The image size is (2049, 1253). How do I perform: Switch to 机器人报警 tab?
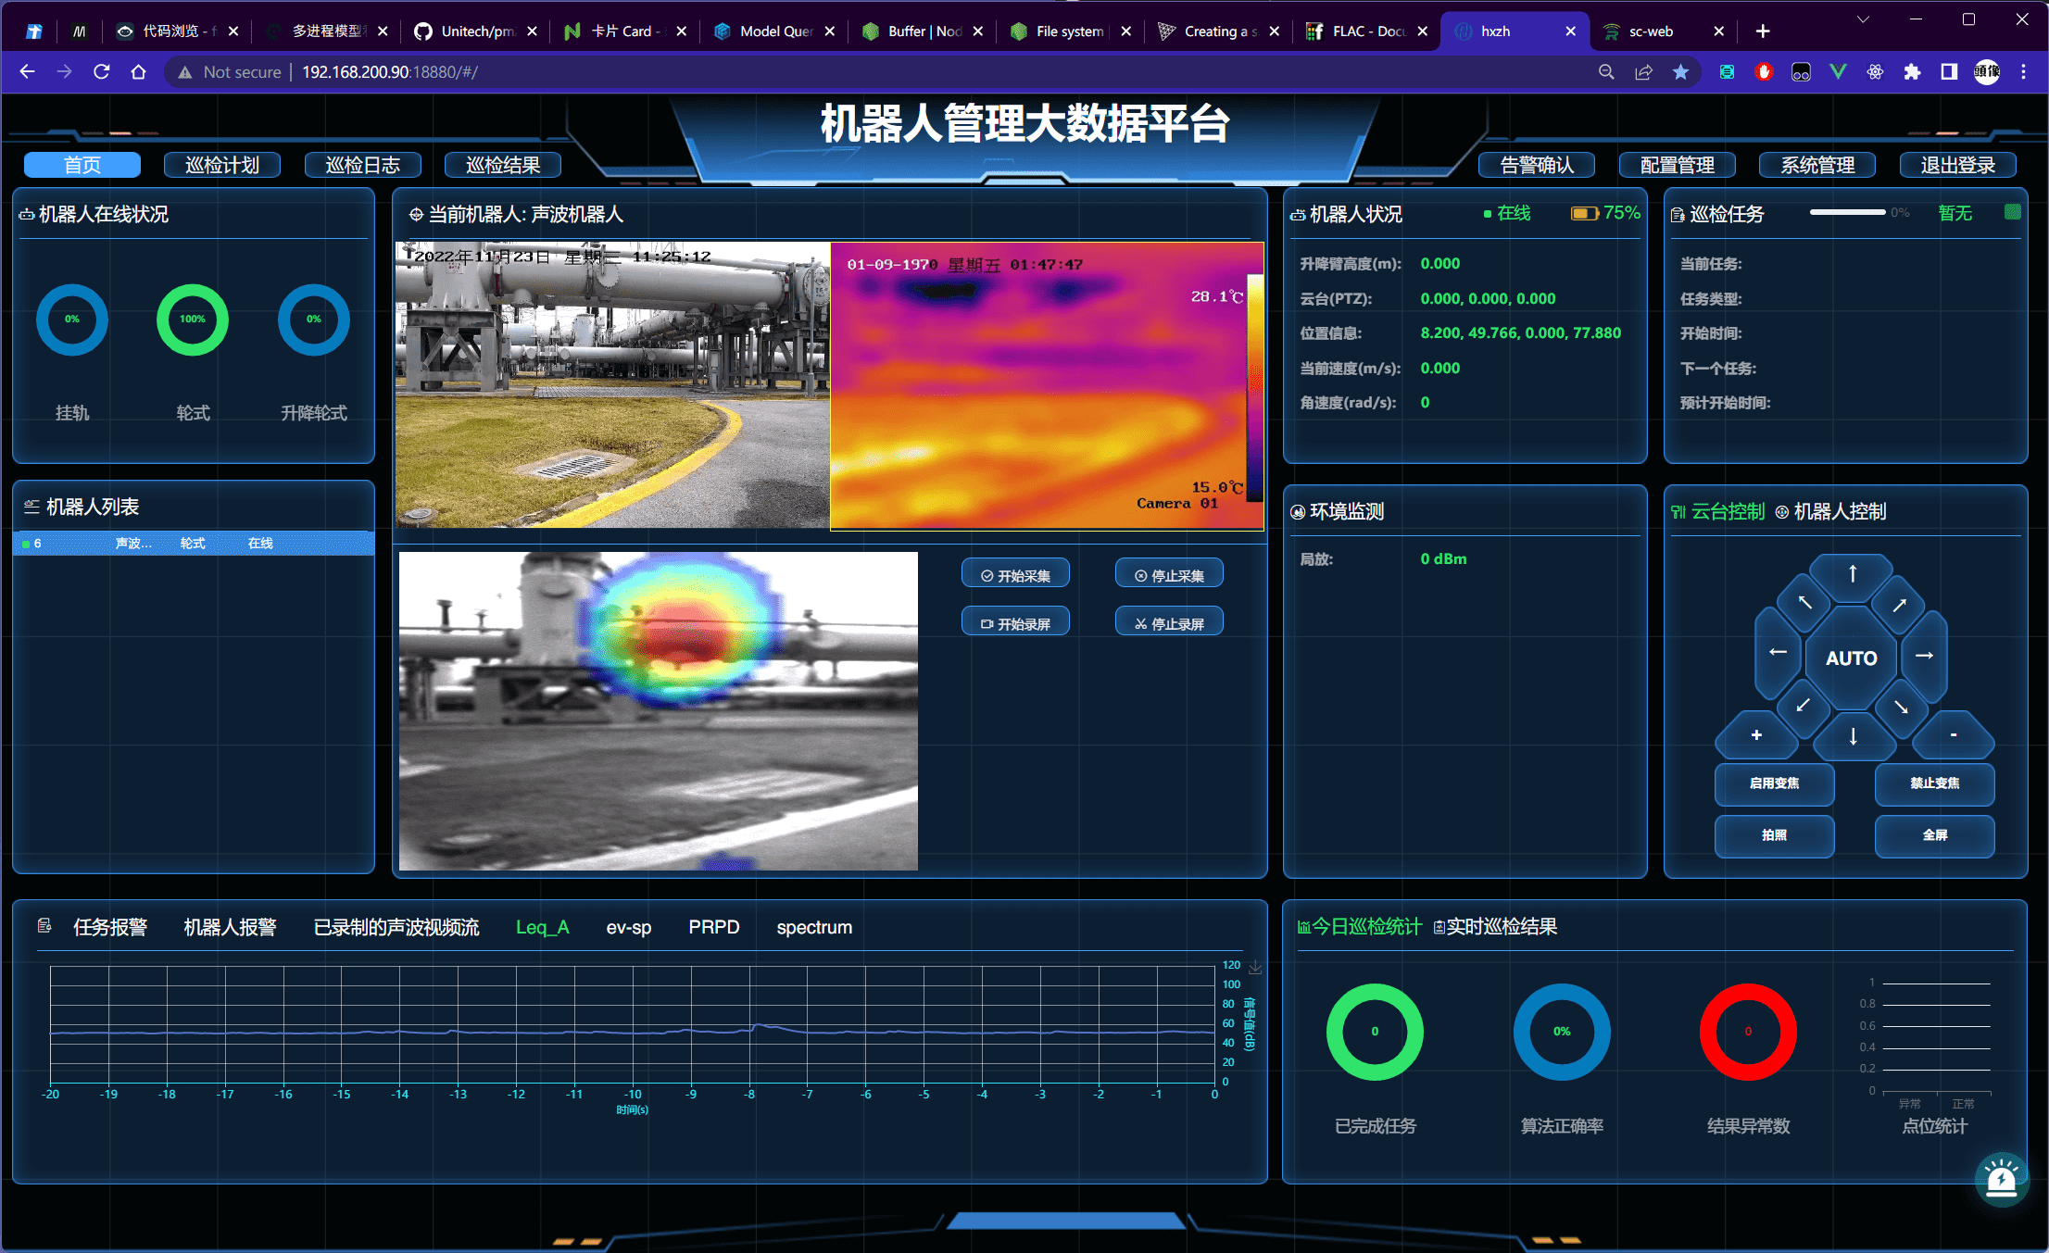[x=230, y=927]
